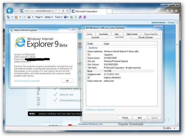Open the ©2010 Microsoft Corporation link
Image resolution: width=186 pixels, height=137 pixels.
(x=27, y=81)
